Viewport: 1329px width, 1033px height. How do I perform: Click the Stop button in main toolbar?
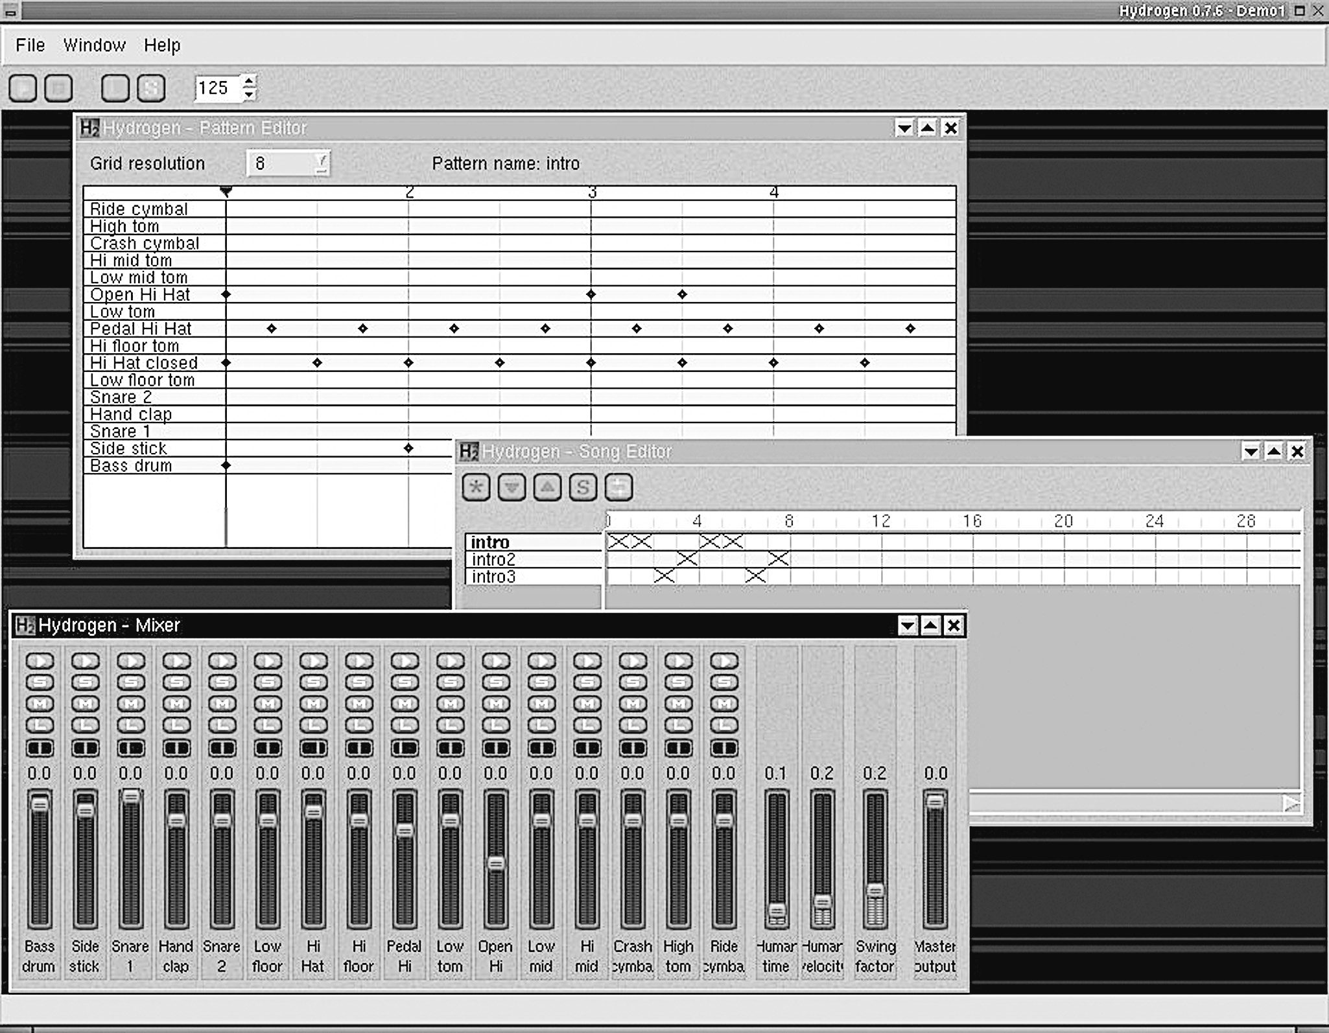click(x=58, y=88)
